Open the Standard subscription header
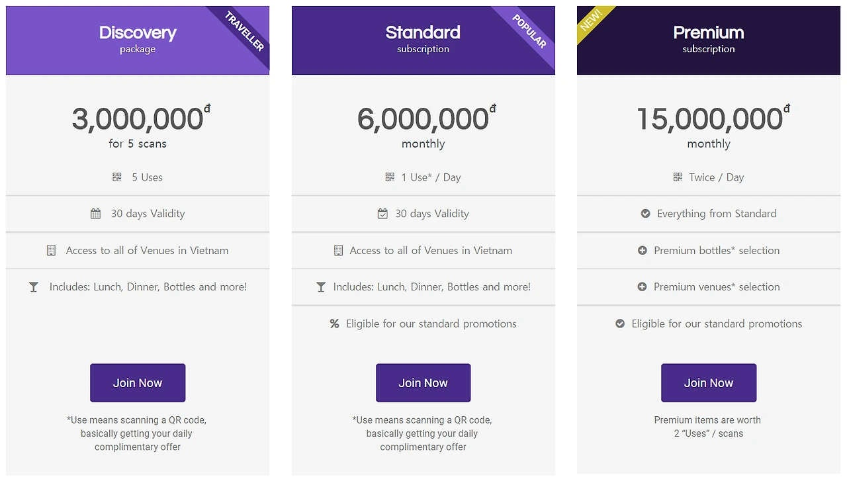The width and height of the screenshot is (847, 483). pyautogui.click(x=423, y=40)
